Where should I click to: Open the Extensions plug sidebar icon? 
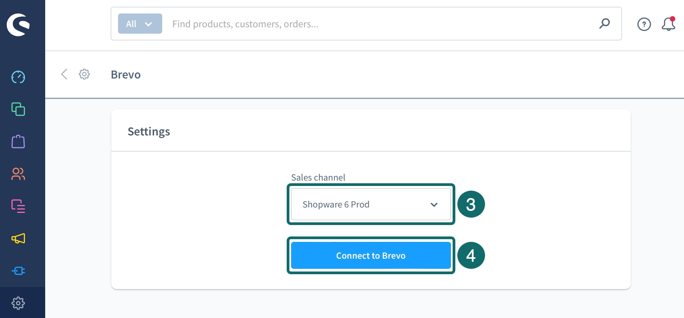18,271
